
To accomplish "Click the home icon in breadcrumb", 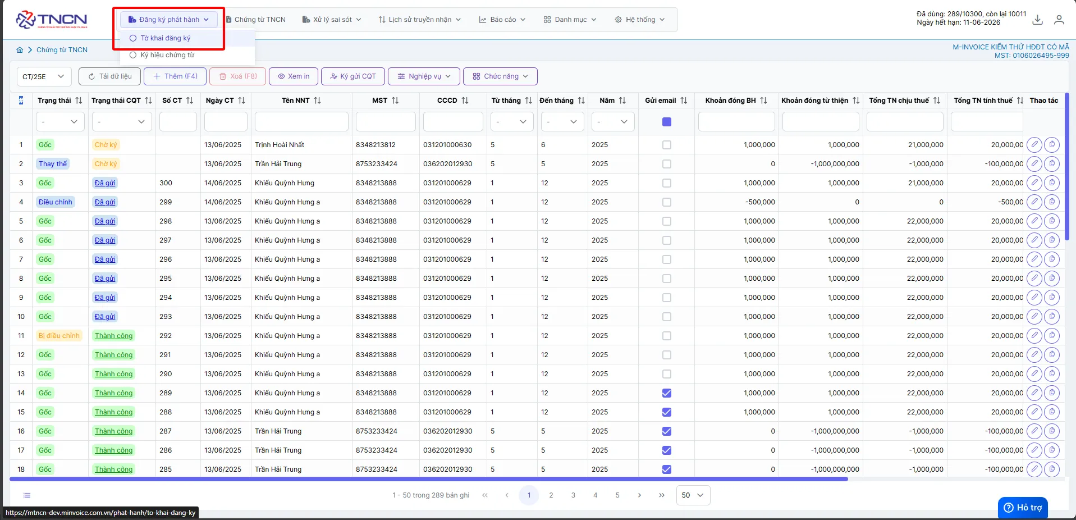I will pyautogui.click(x=20, y=50).
